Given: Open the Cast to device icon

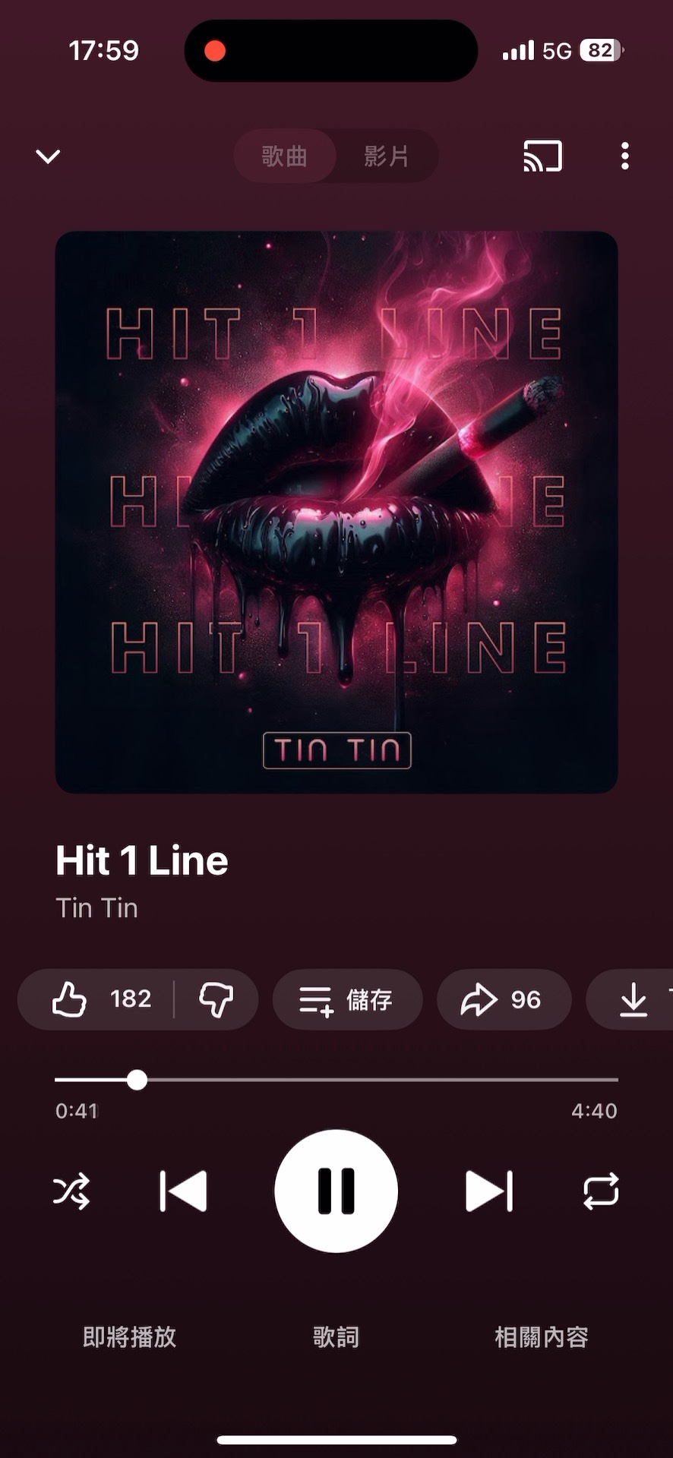Looking at the screenshot, I should (x=542, y=156).
